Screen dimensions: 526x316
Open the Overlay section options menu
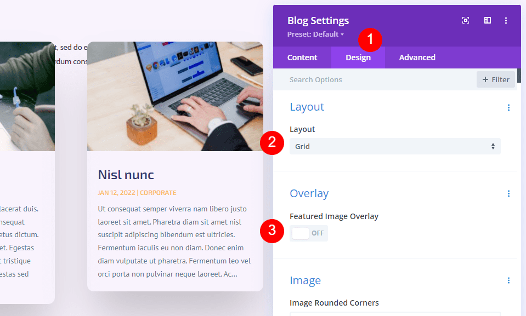click(x=508, y=194)
